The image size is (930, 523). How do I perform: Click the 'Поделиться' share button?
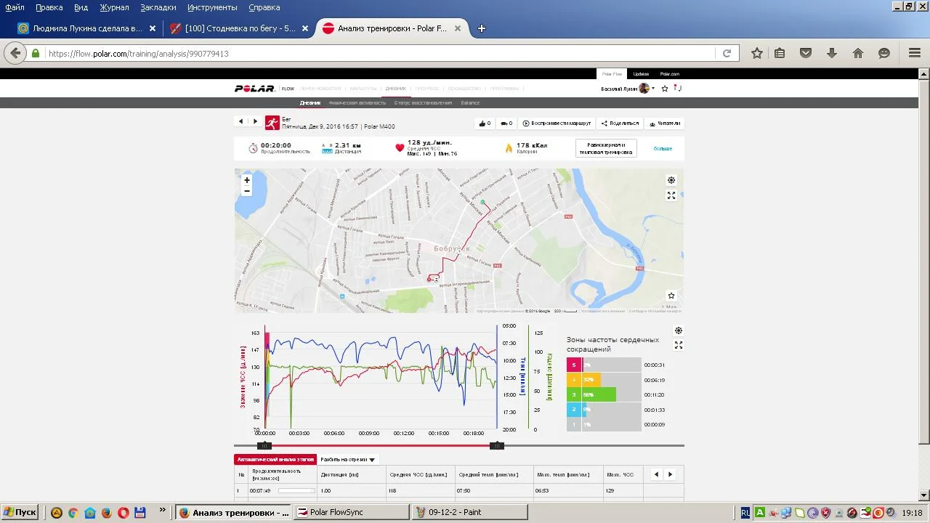[x=620, y=123]
